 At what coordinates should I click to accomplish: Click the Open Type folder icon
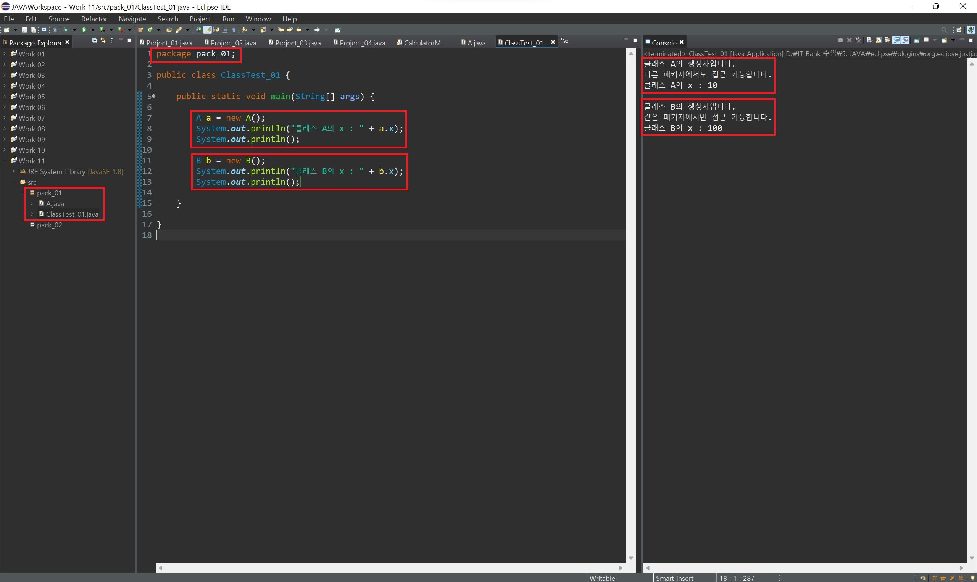169,30
